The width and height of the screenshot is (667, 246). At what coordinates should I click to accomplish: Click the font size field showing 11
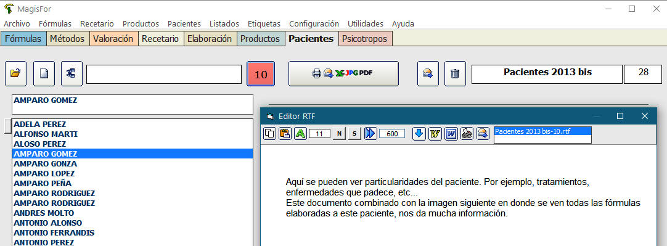coord(319,134)
